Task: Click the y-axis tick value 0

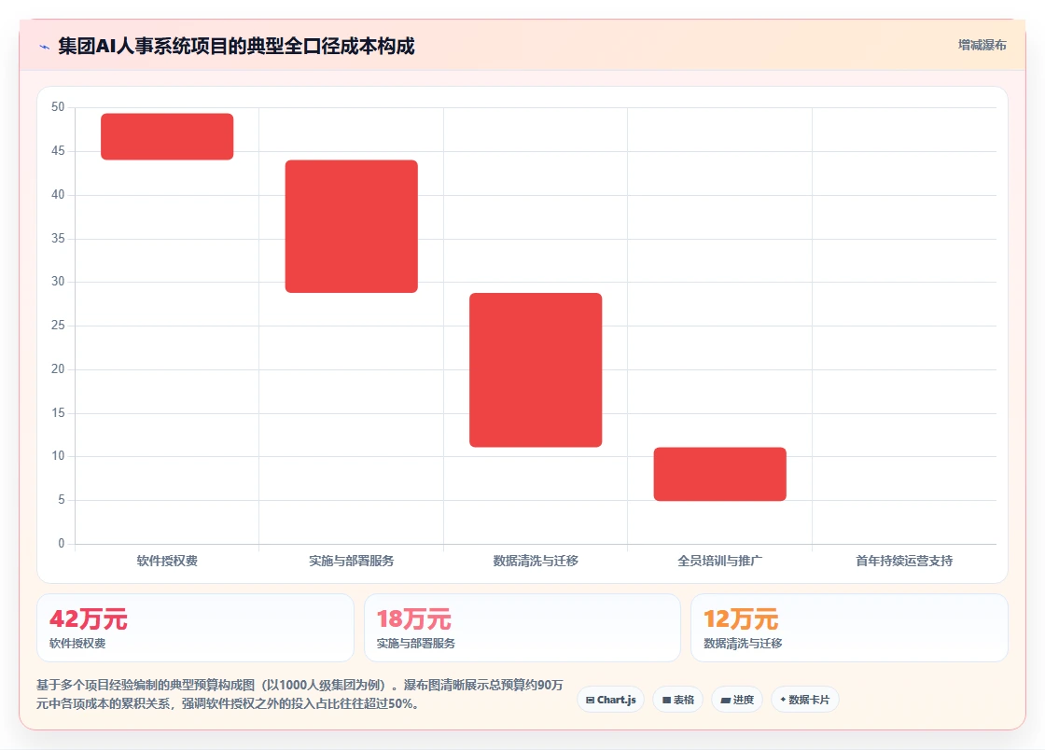Action: (x=62, y=544)
